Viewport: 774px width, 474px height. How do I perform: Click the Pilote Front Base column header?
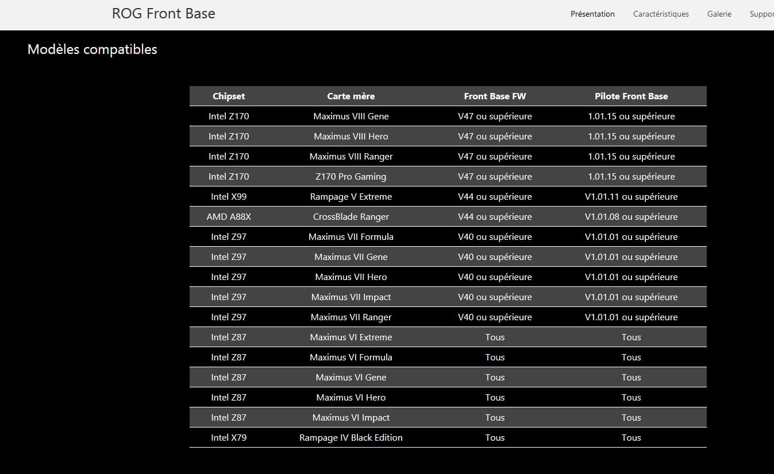[631, 96]
